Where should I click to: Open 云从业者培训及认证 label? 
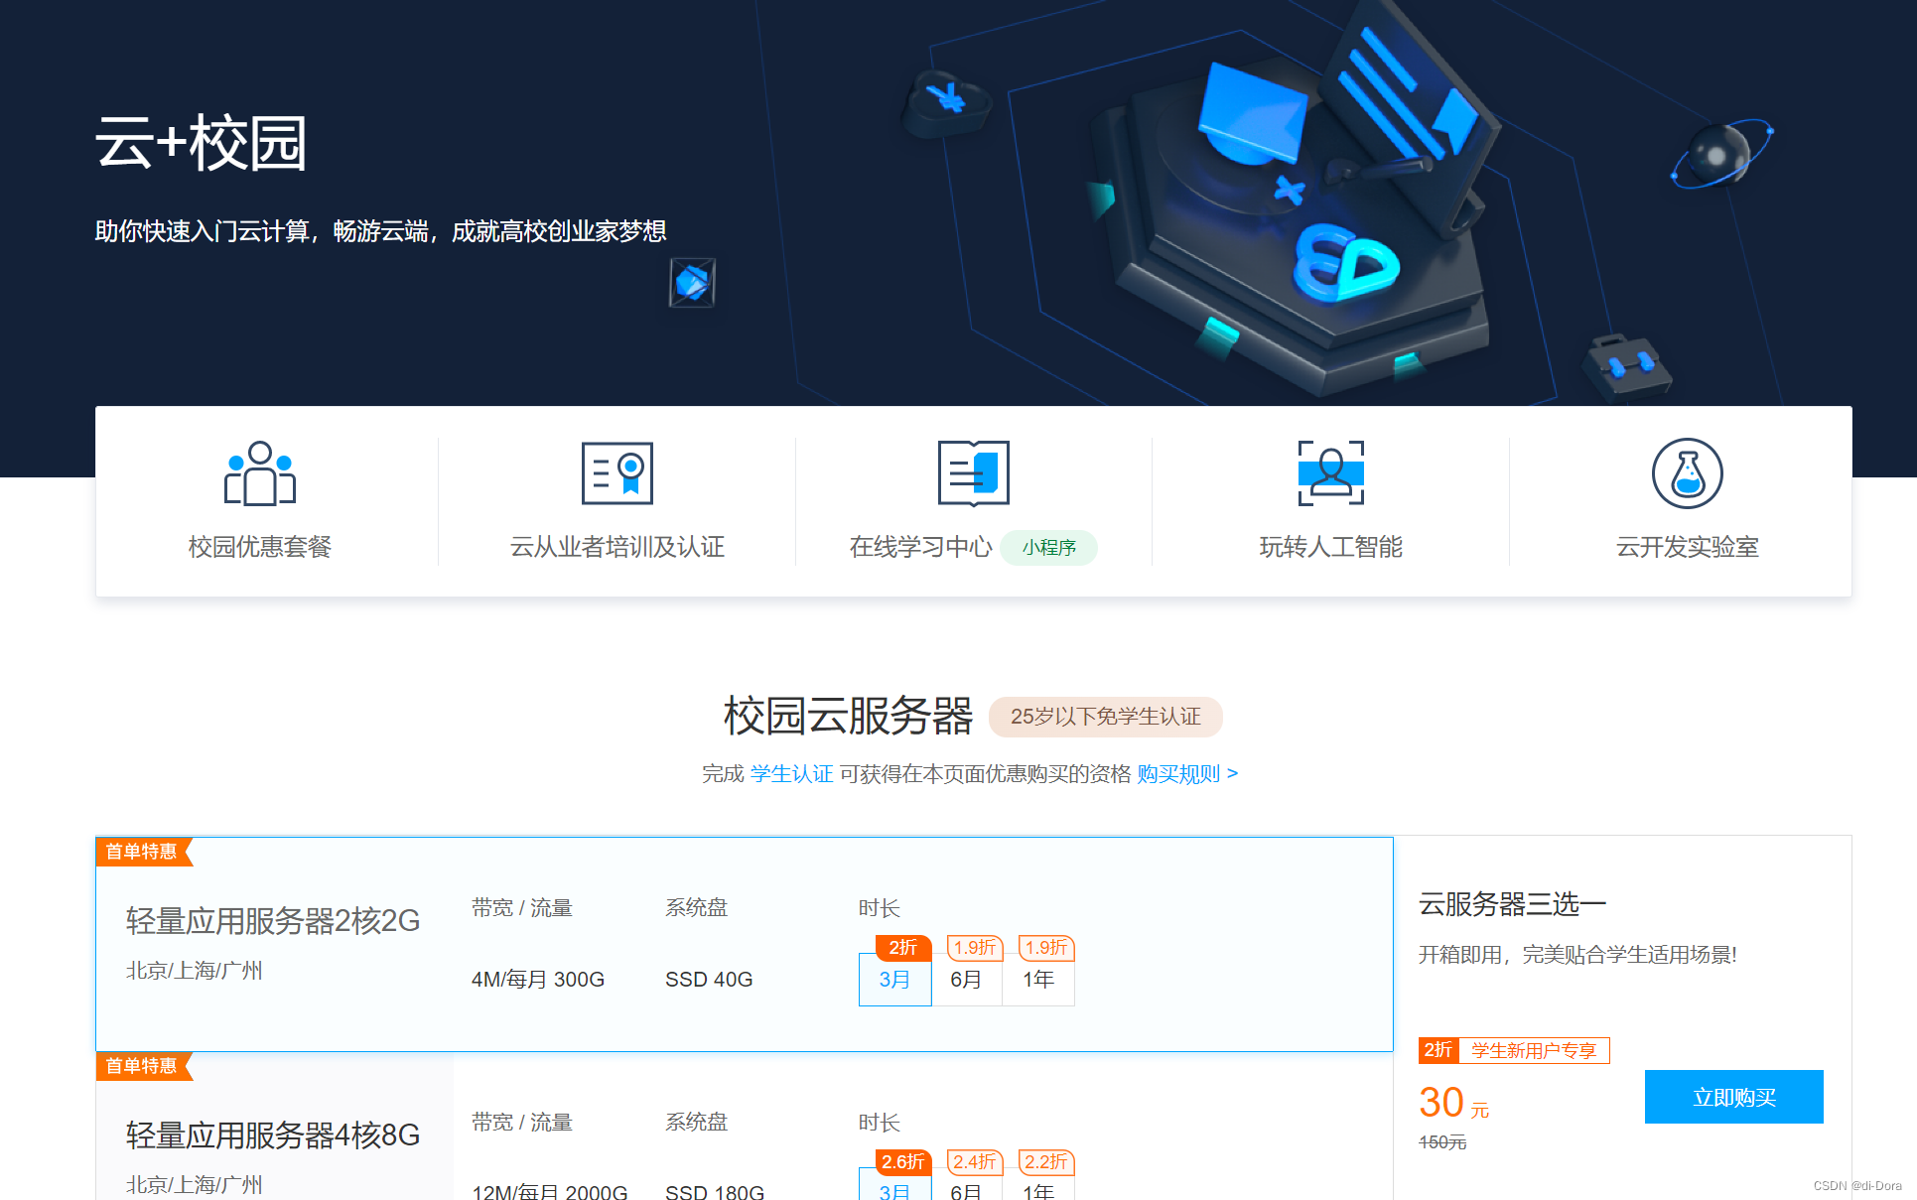(x=616, y=547)
